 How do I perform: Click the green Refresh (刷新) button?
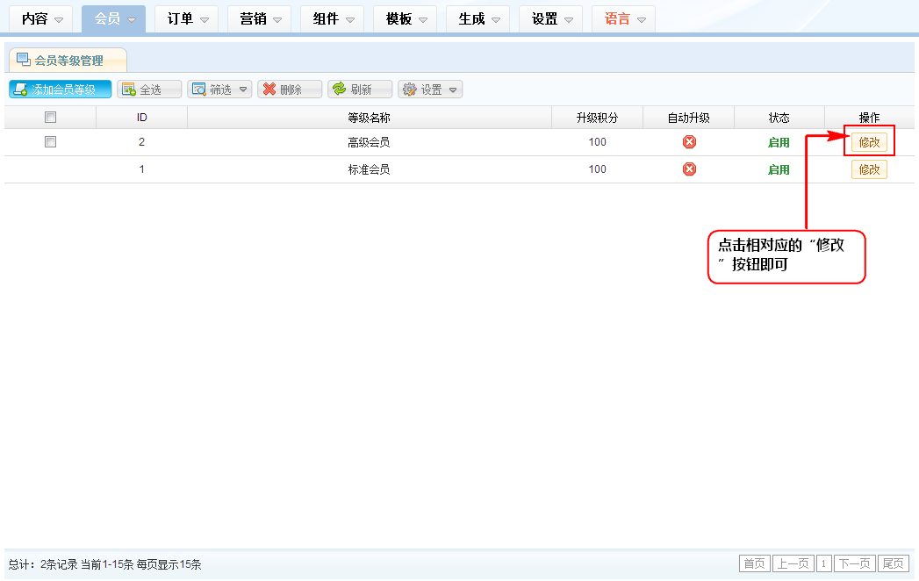[360, 90]
